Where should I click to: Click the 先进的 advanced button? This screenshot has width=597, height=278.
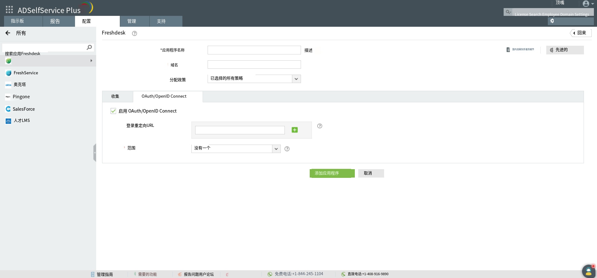tap(565, 50)
